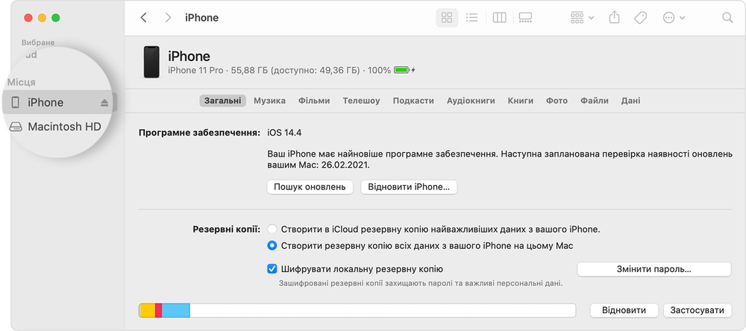Click the Змінити пароль button
Viewport: 746px width, 331px height.
pyautogui.click(x=653, y=269)
